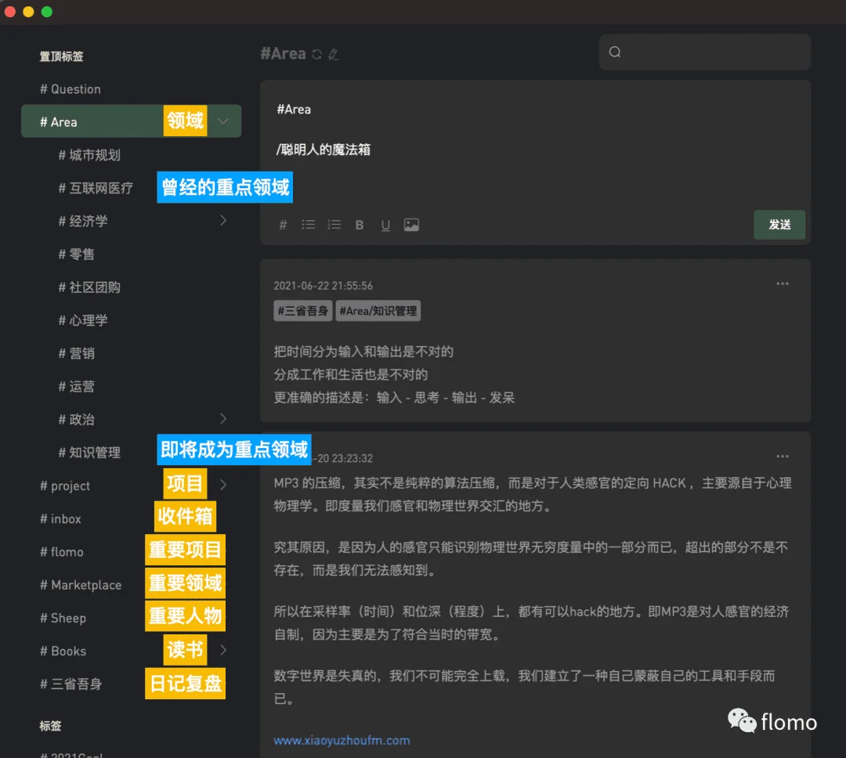Screen dimensions: 846x758
Task: Click the search magnifier icon
Action: click(615, 52)
